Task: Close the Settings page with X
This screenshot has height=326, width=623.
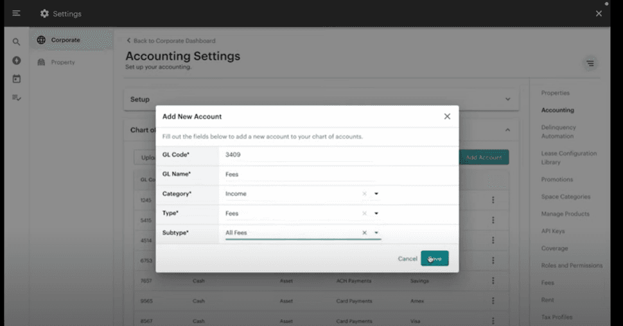Action: point(599,13)
